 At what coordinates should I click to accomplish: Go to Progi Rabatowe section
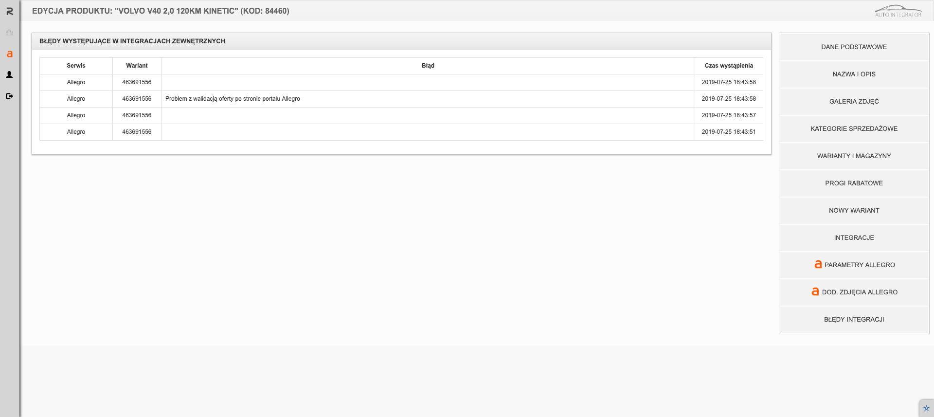854,183
